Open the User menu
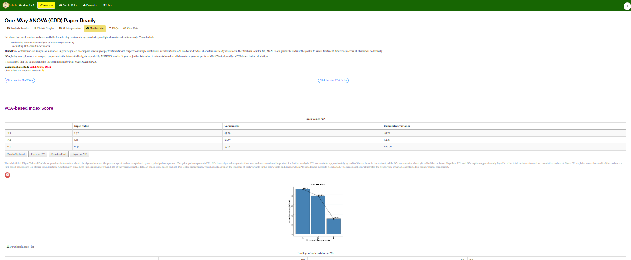Image resolution: width=631 pixels, height=260 pixels. tap(107, 5)
